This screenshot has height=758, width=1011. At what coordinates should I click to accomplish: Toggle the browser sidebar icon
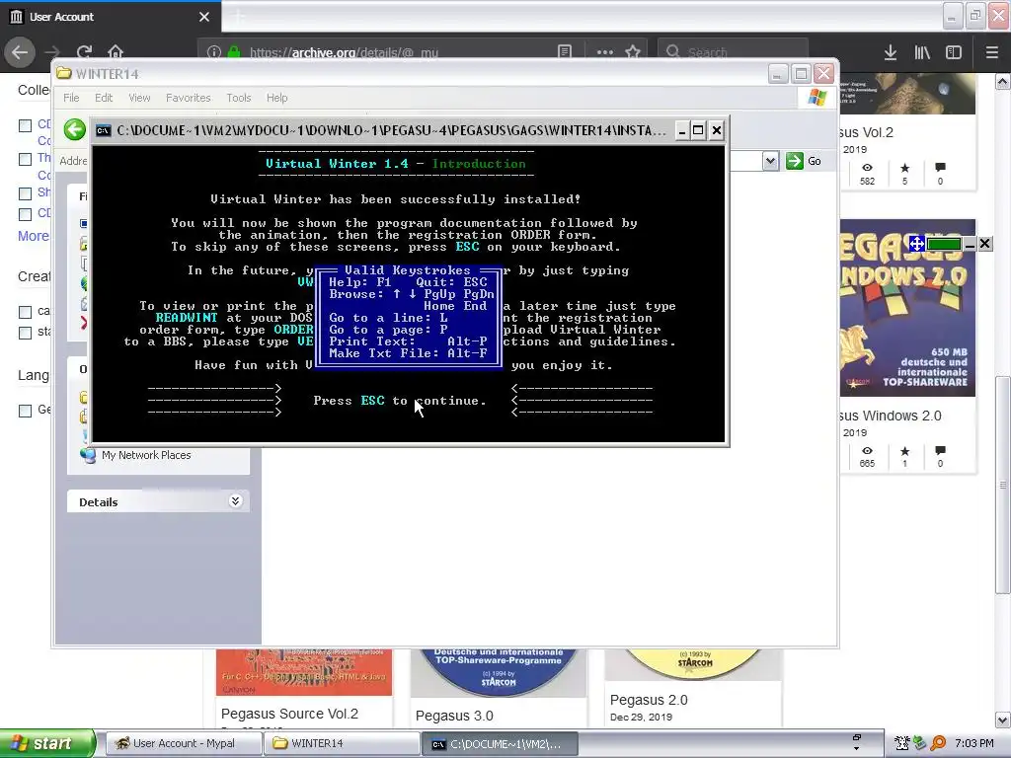954,53
